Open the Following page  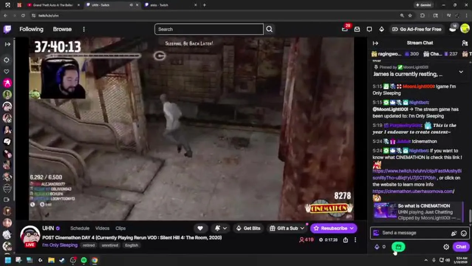pyautogui.click(x=31, y=29)
